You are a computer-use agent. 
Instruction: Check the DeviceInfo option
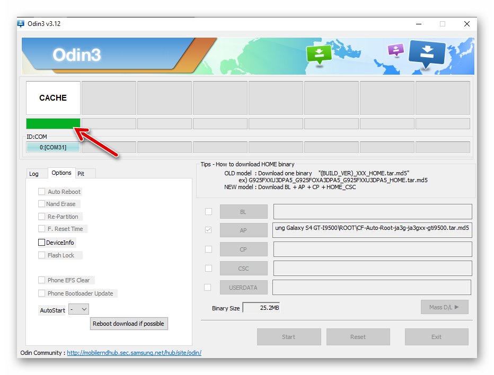(x=41, y=243)
